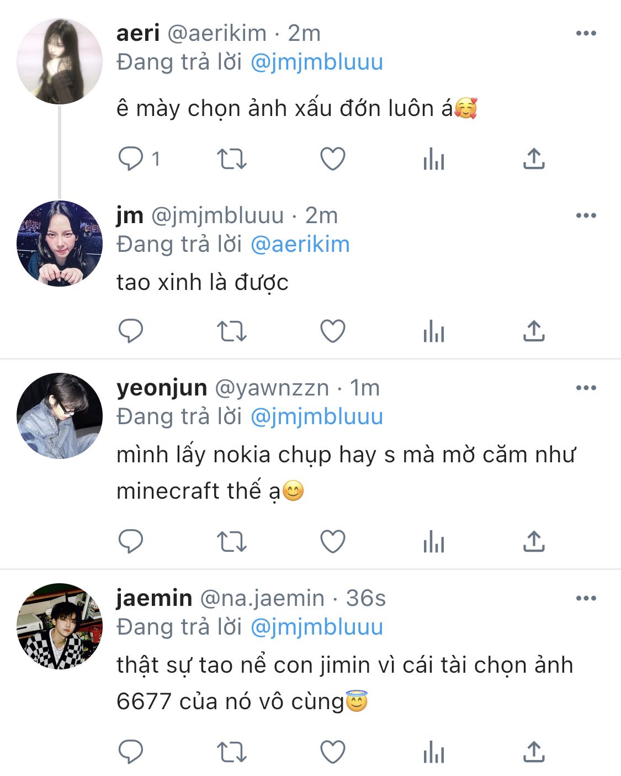Open the @jmjmbluuu mention in aeri's reply
The image size is (621, 776).
[x=317, y=62]
